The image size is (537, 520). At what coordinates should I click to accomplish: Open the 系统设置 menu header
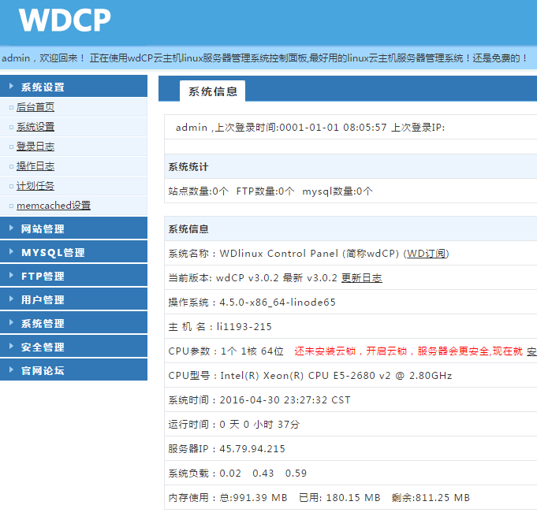[73, 86]
